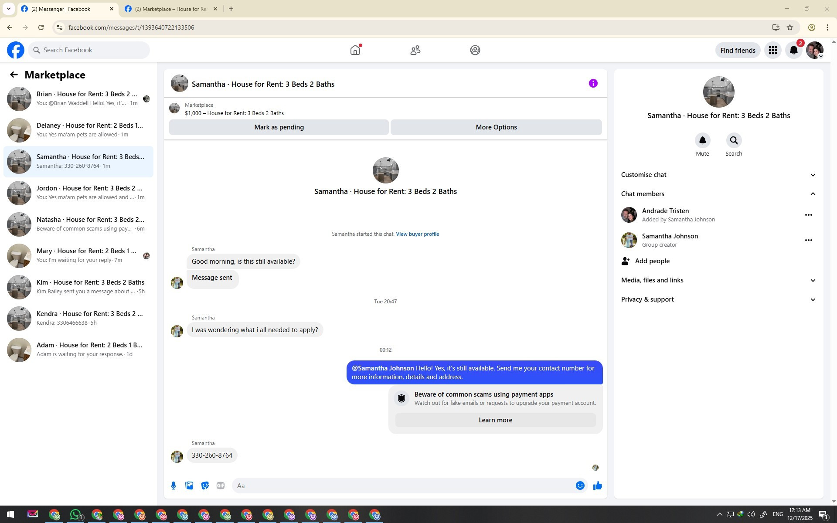Expand Media, files and links section

[718, 280]
